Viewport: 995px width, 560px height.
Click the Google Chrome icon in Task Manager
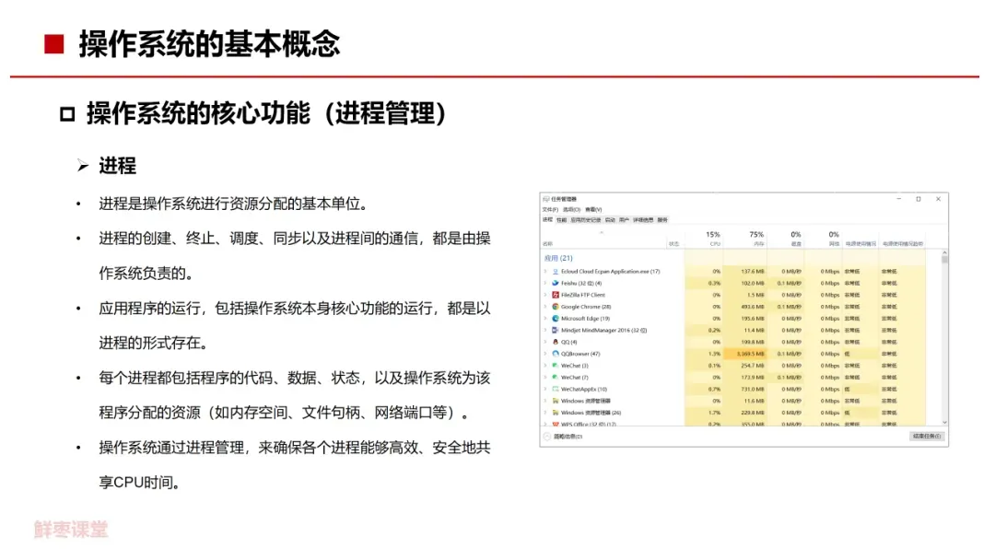(556, 307)
